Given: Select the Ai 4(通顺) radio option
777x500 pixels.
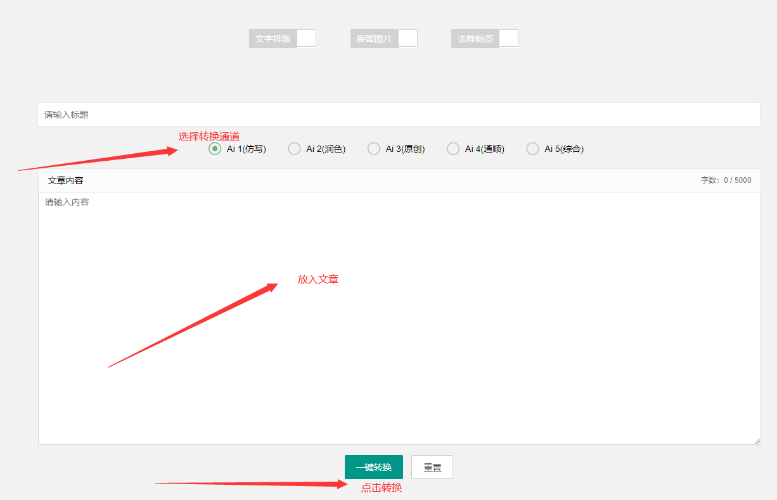Looking at the screenshot, I should (476, 149).
